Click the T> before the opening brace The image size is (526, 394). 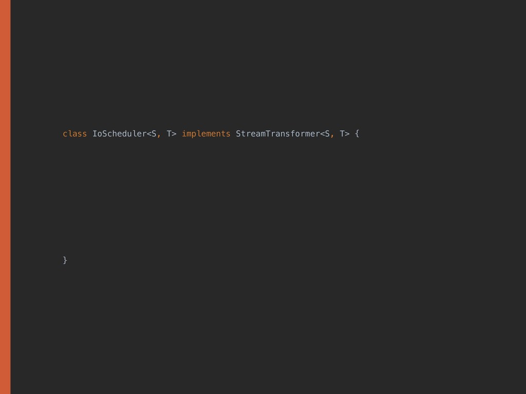pos(344,134)
